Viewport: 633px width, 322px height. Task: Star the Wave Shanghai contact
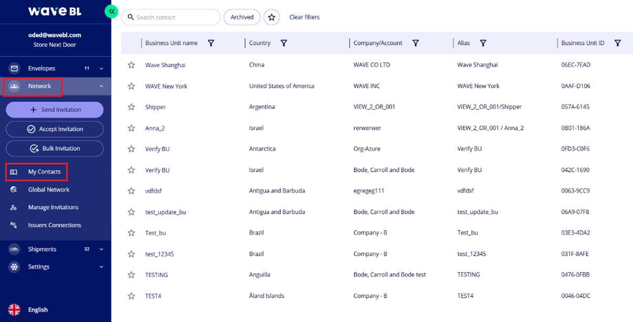(x=131, y=65)
